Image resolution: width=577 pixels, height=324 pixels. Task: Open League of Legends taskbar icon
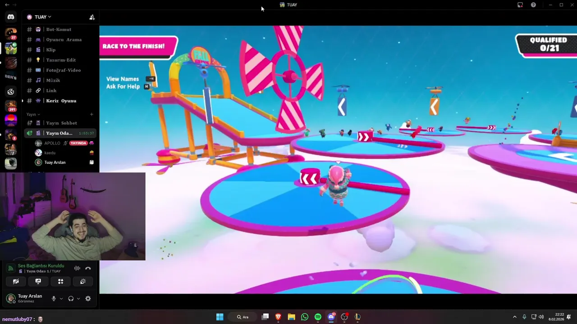point(357,317)
